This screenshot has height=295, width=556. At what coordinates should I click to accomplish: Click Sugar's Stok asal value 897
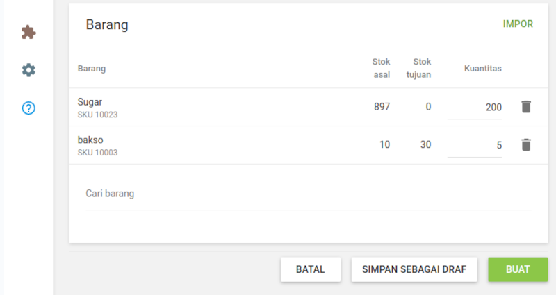(382, 107)
